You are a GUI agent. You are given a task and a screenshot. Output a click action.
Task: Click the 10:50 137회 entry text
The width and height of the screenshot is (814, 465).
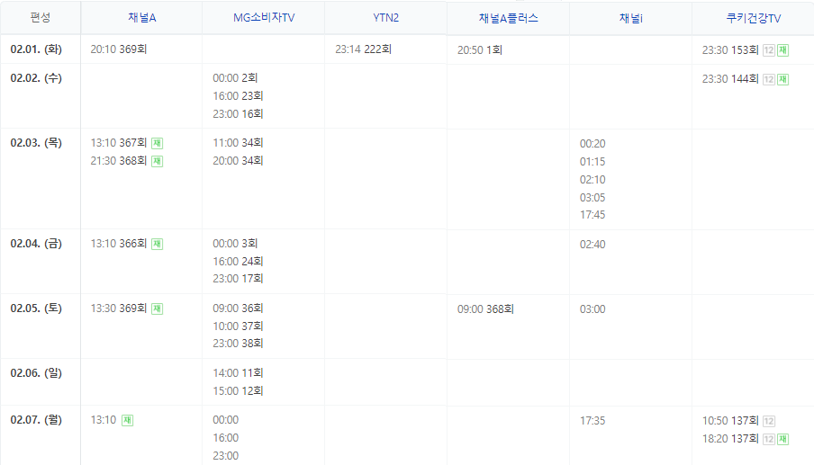[x=730, y=420]
